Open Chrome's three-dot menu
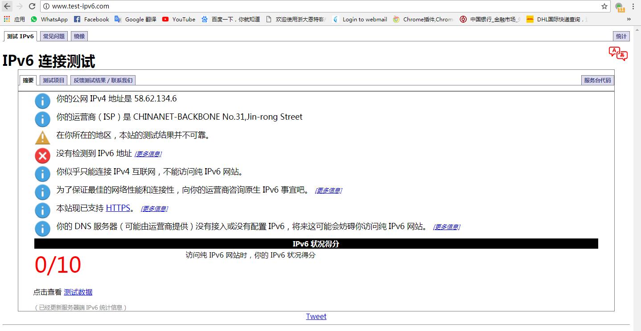Image resolution: width=641 pixels, height=331 pixels. [634, 6]
